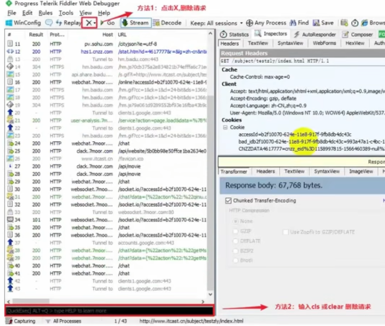
Task: Toggle Stream mode in the toolbar
Action: click(x=135, y=23)
